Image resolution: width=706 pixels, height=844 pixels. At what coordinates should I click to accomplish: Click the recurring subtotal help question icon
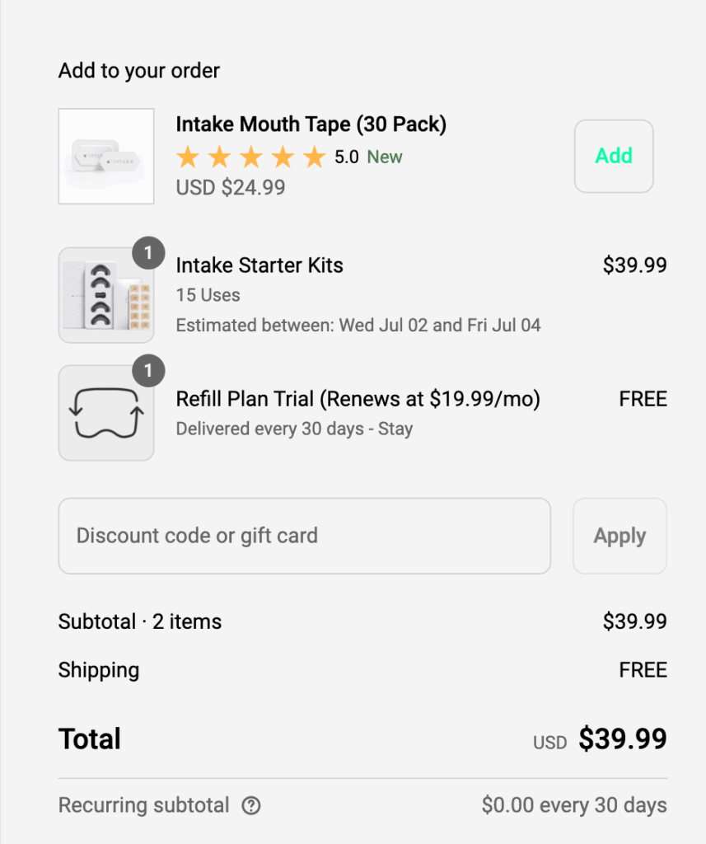tap(251, 805)
